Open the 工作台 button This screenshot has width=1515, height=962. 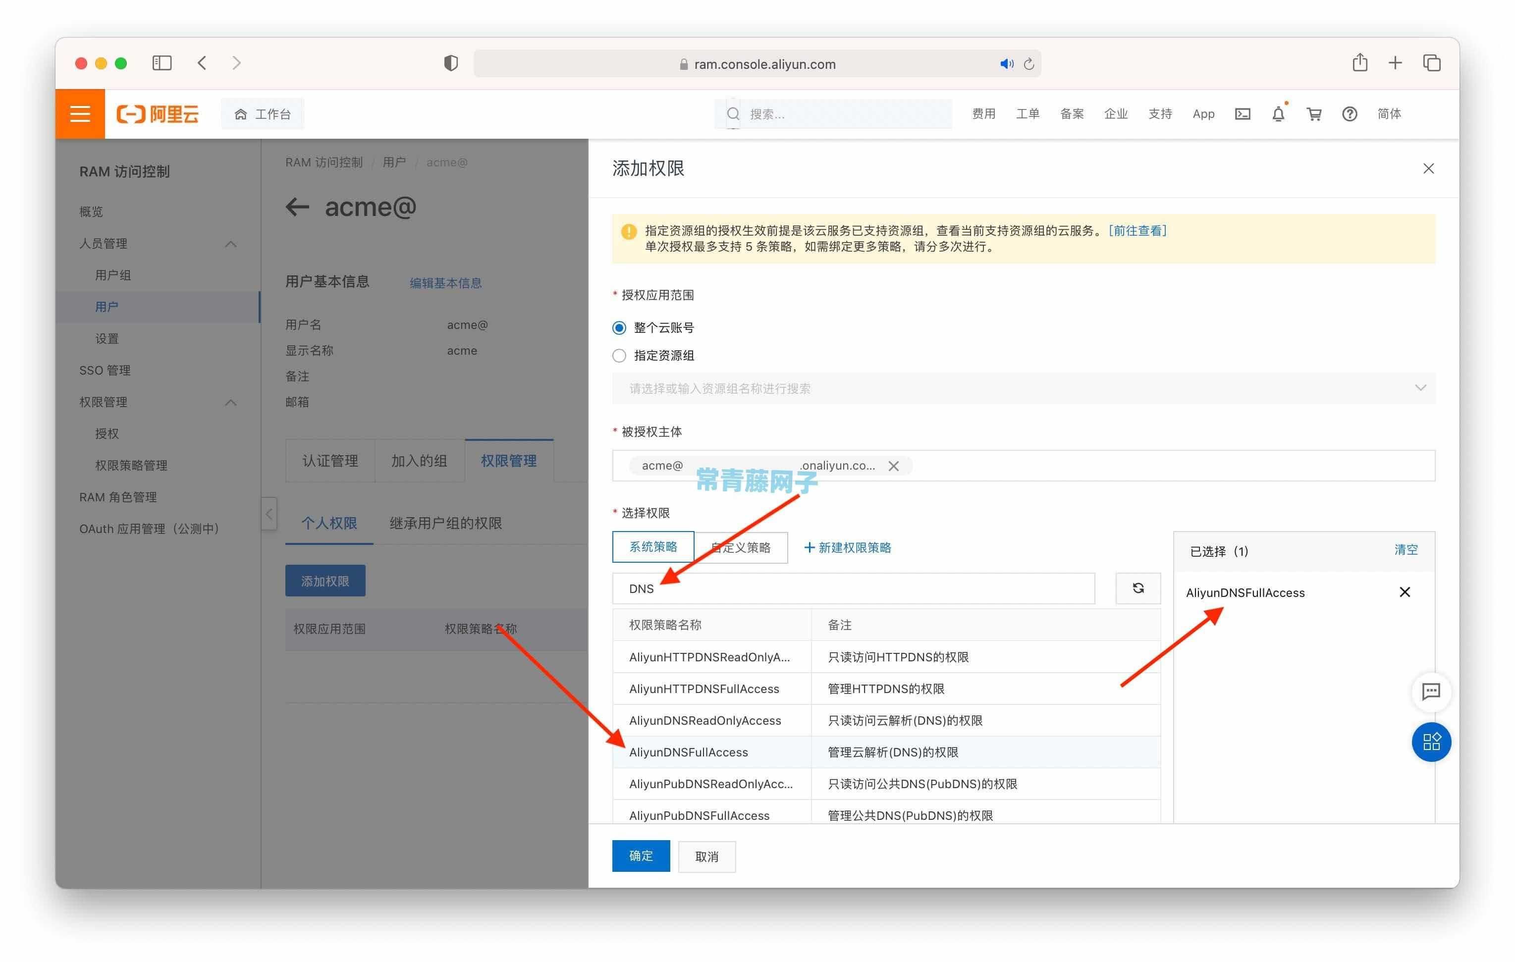coord(263,114)
